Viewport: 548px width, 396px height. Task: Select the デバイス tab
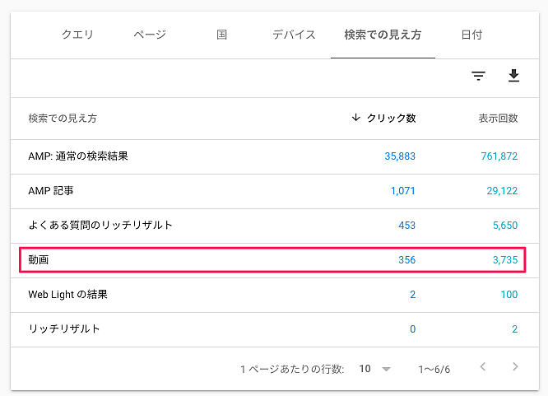pos(294,35)
